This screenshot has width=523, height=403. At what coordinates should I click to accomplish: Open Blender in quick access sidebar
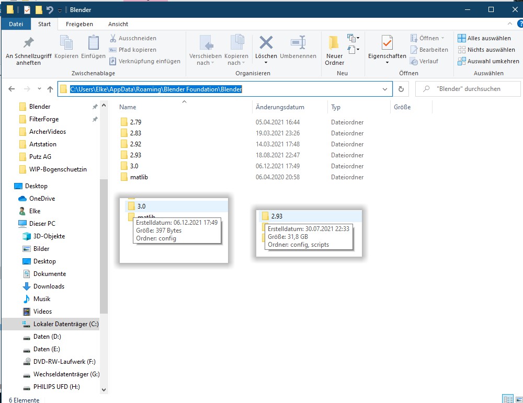click(40, 107)
